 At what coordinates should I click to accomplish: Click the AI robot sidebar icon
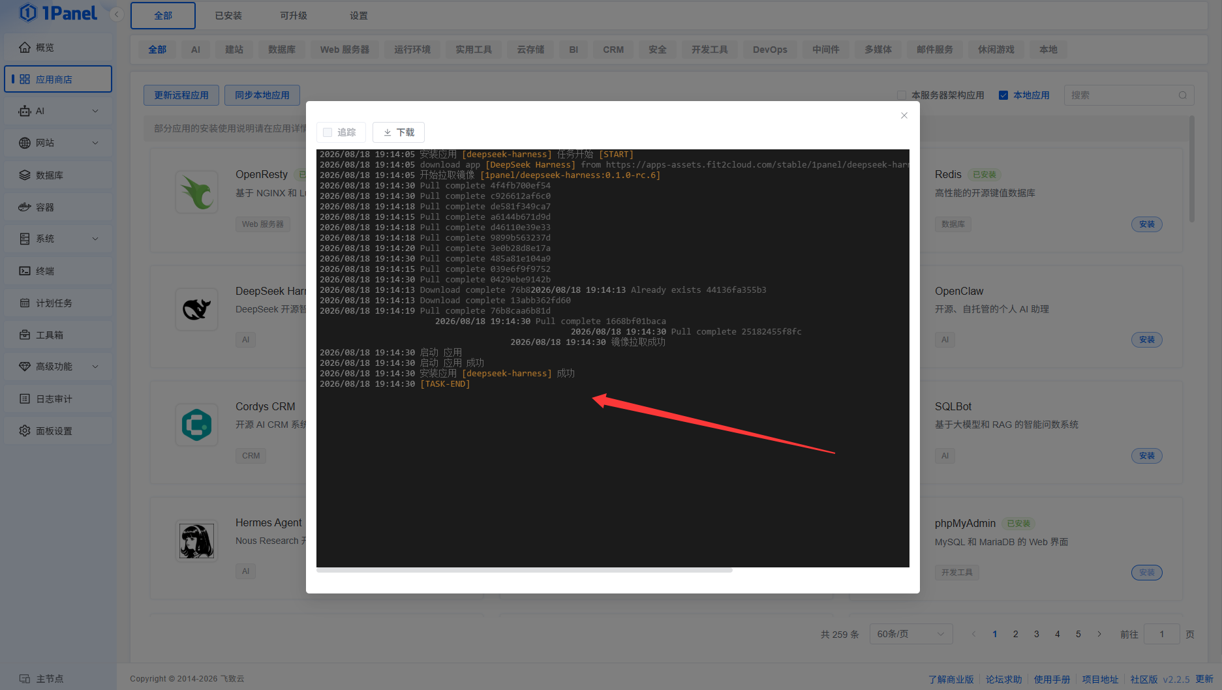pos(25,111)
